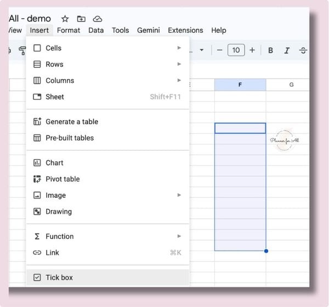Insert a Link
Viewport: 329px width, 307px height.
click(107, 253)
